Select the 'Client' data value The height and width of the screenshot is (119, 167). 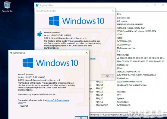coord(120,68)
